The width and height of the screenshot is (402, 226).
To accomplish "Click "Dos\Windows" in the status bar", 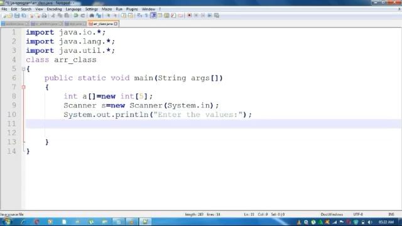I will pos(332,215).
